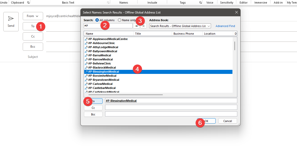Click the search go arrow button
The height and width of the screenshot is (146, 297).
pos(136,26)
